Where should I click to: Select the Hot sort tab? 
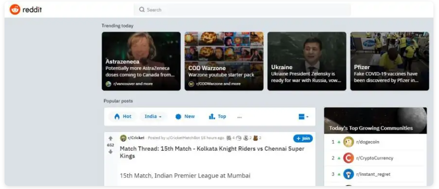[x=123, y=116]
